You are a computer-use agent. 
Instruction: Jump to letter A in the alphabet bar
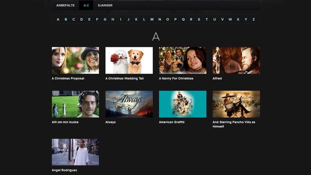(58, 19)
